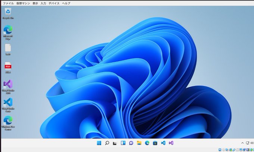
Task: Click the network and volume tray icons
Action: (x=250, y=143)
